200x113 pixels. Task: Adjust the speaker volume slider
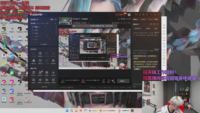click(x=91, y=80)
